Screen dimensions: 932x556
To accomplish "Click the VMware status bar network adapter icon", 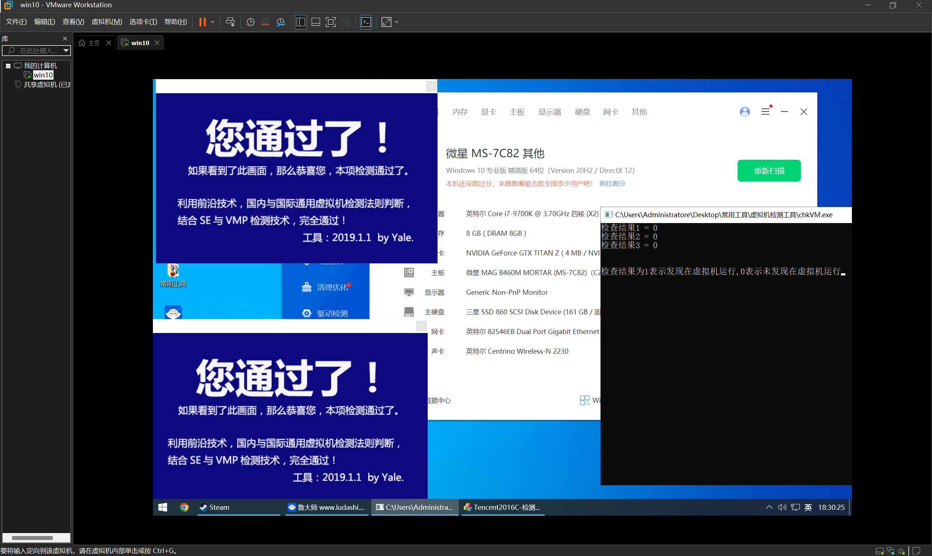I will point(890,551).
